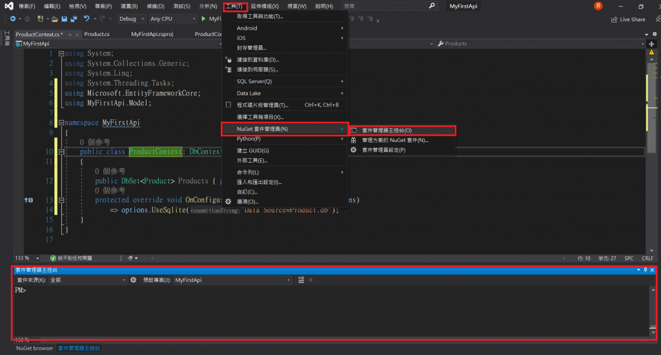Open the Debug configuration dropdown

point(132,19)
